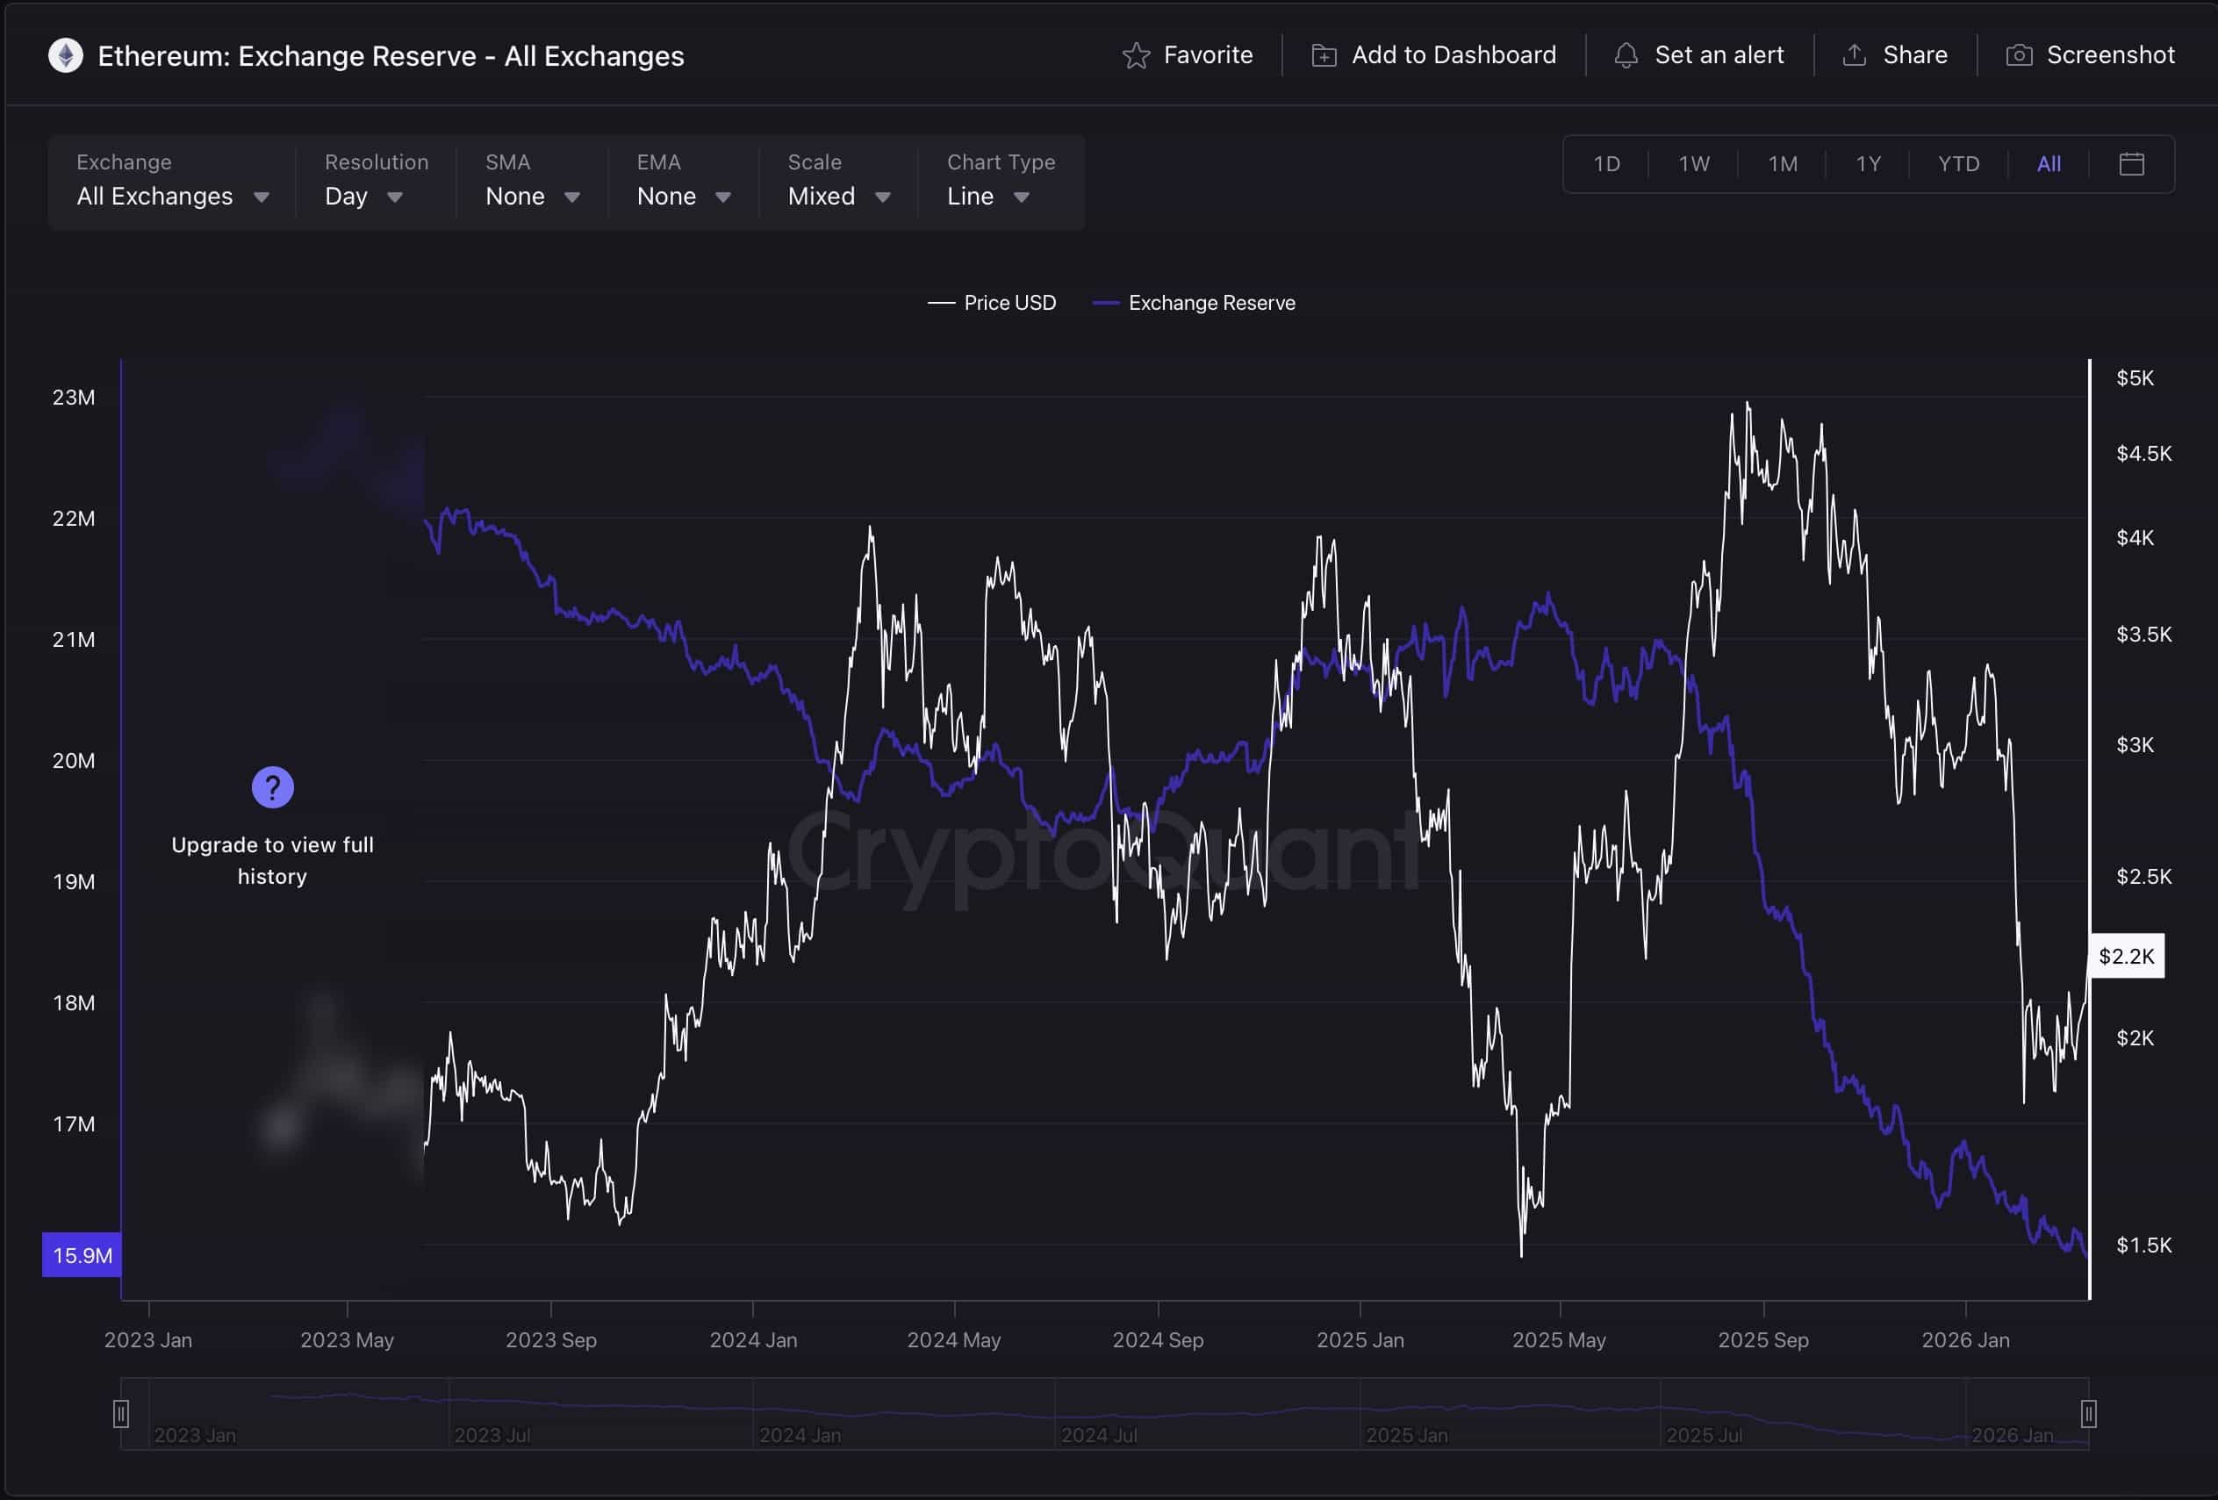Toggle the Price USD series visibility
Screen dimensions: 2218x1500
[992, 303]
